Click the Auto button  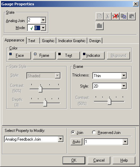click(x=76, y=142)
